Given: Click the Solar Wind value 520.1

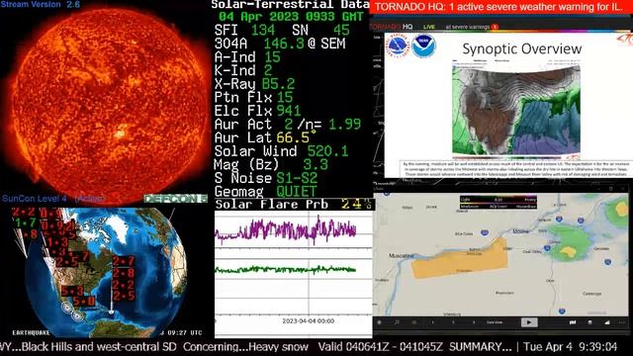Looking at the screenshot, I should pos(327,151).
